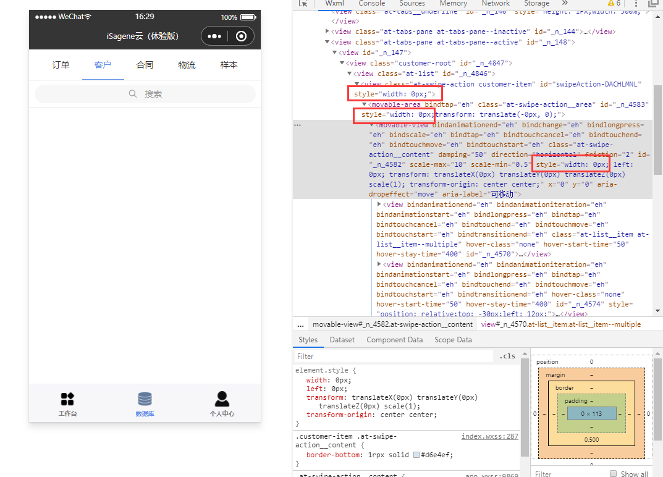Switch to the 样本 tab
This screenshot has width=663, height=477.
point(229,65)
